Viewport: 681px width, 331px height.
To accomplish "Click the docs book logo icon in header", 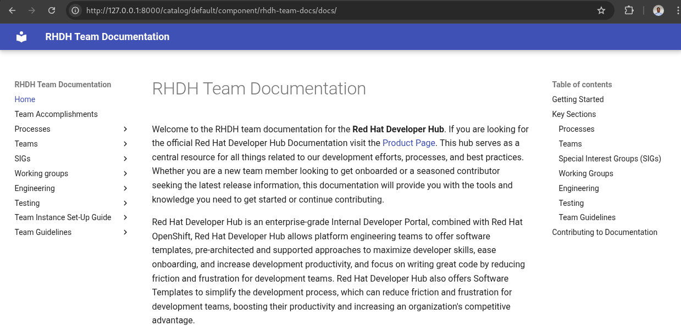I will [x=21, y=37].
